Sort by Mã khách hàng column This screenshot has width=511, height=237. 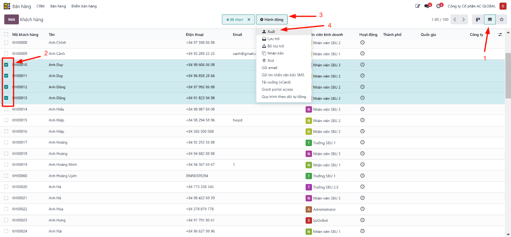pyautogui.click(x=25, y=34)
